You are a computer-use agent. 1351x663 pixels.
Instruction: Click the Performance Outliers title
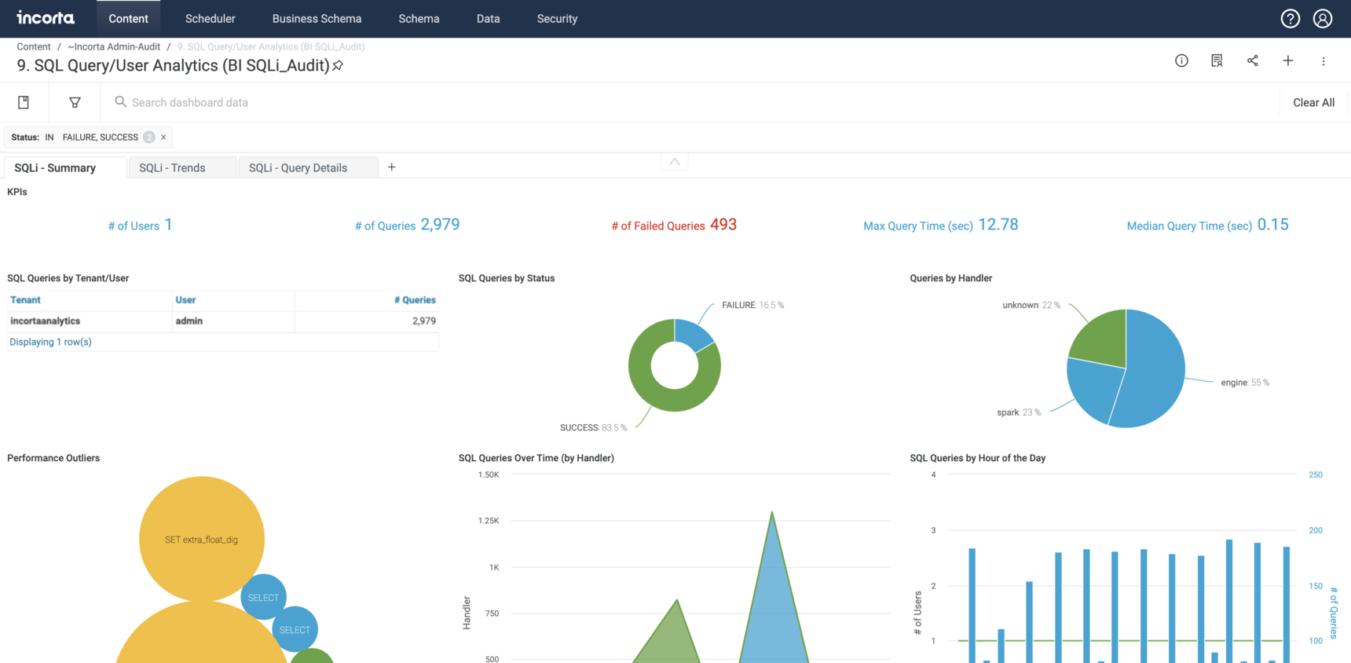pos(53,458)
